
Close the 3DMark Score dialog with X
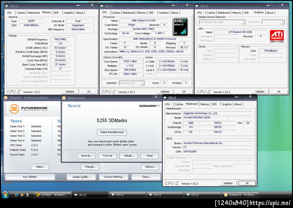point(156,97)
